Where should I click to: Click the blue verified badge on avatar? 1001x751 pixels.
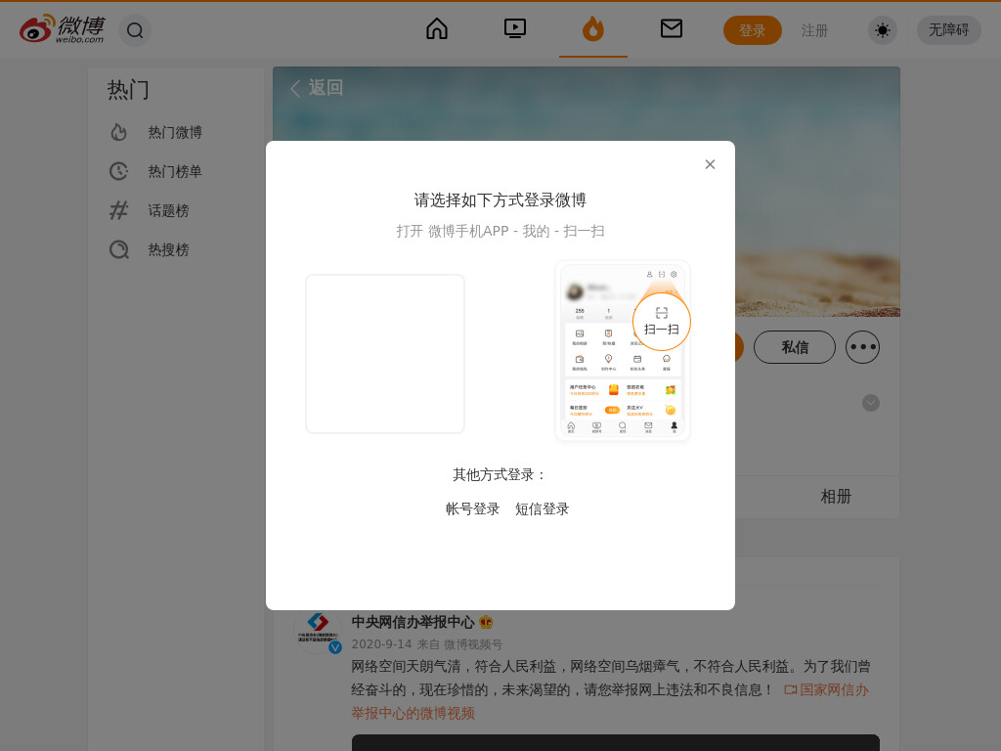335,647
